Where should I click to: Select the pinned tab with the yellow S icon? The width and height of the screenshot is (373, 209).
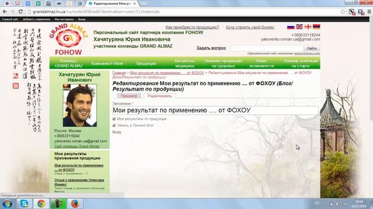pyautogui.click(x=69, y=3)
